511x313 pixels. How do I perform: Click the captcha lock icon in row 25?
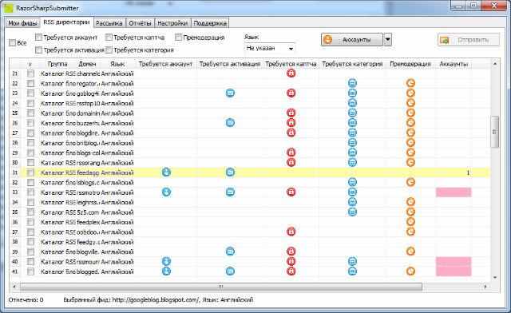coord(291,113)
